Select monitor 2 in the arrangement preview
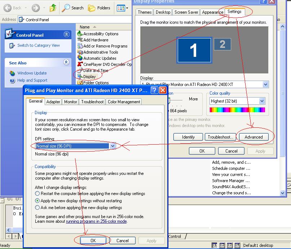 click(222, 46)
